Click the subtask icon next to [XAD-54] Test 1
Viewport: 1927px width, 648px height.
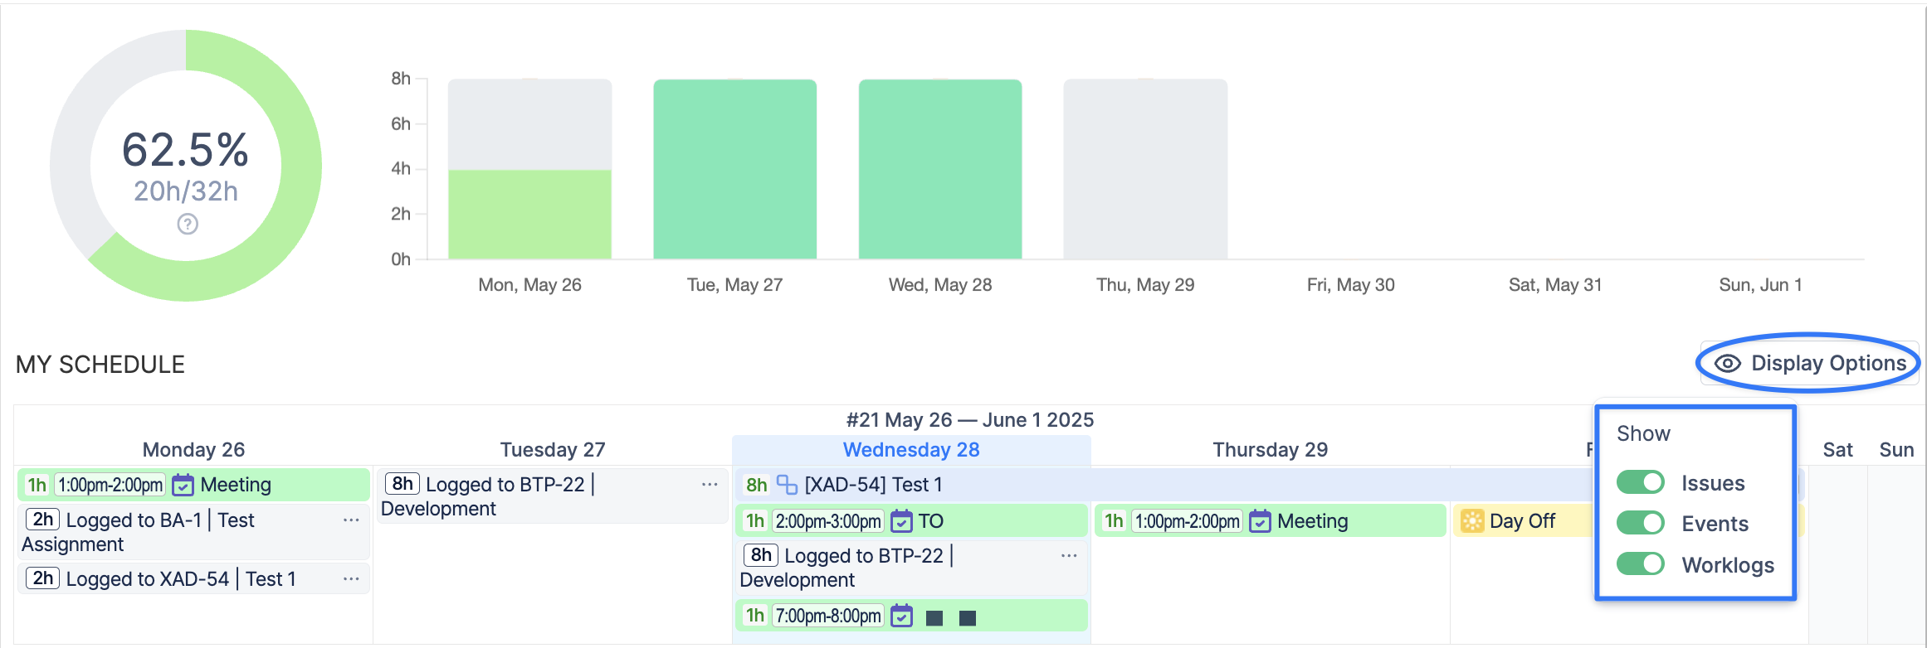point(787,485)
